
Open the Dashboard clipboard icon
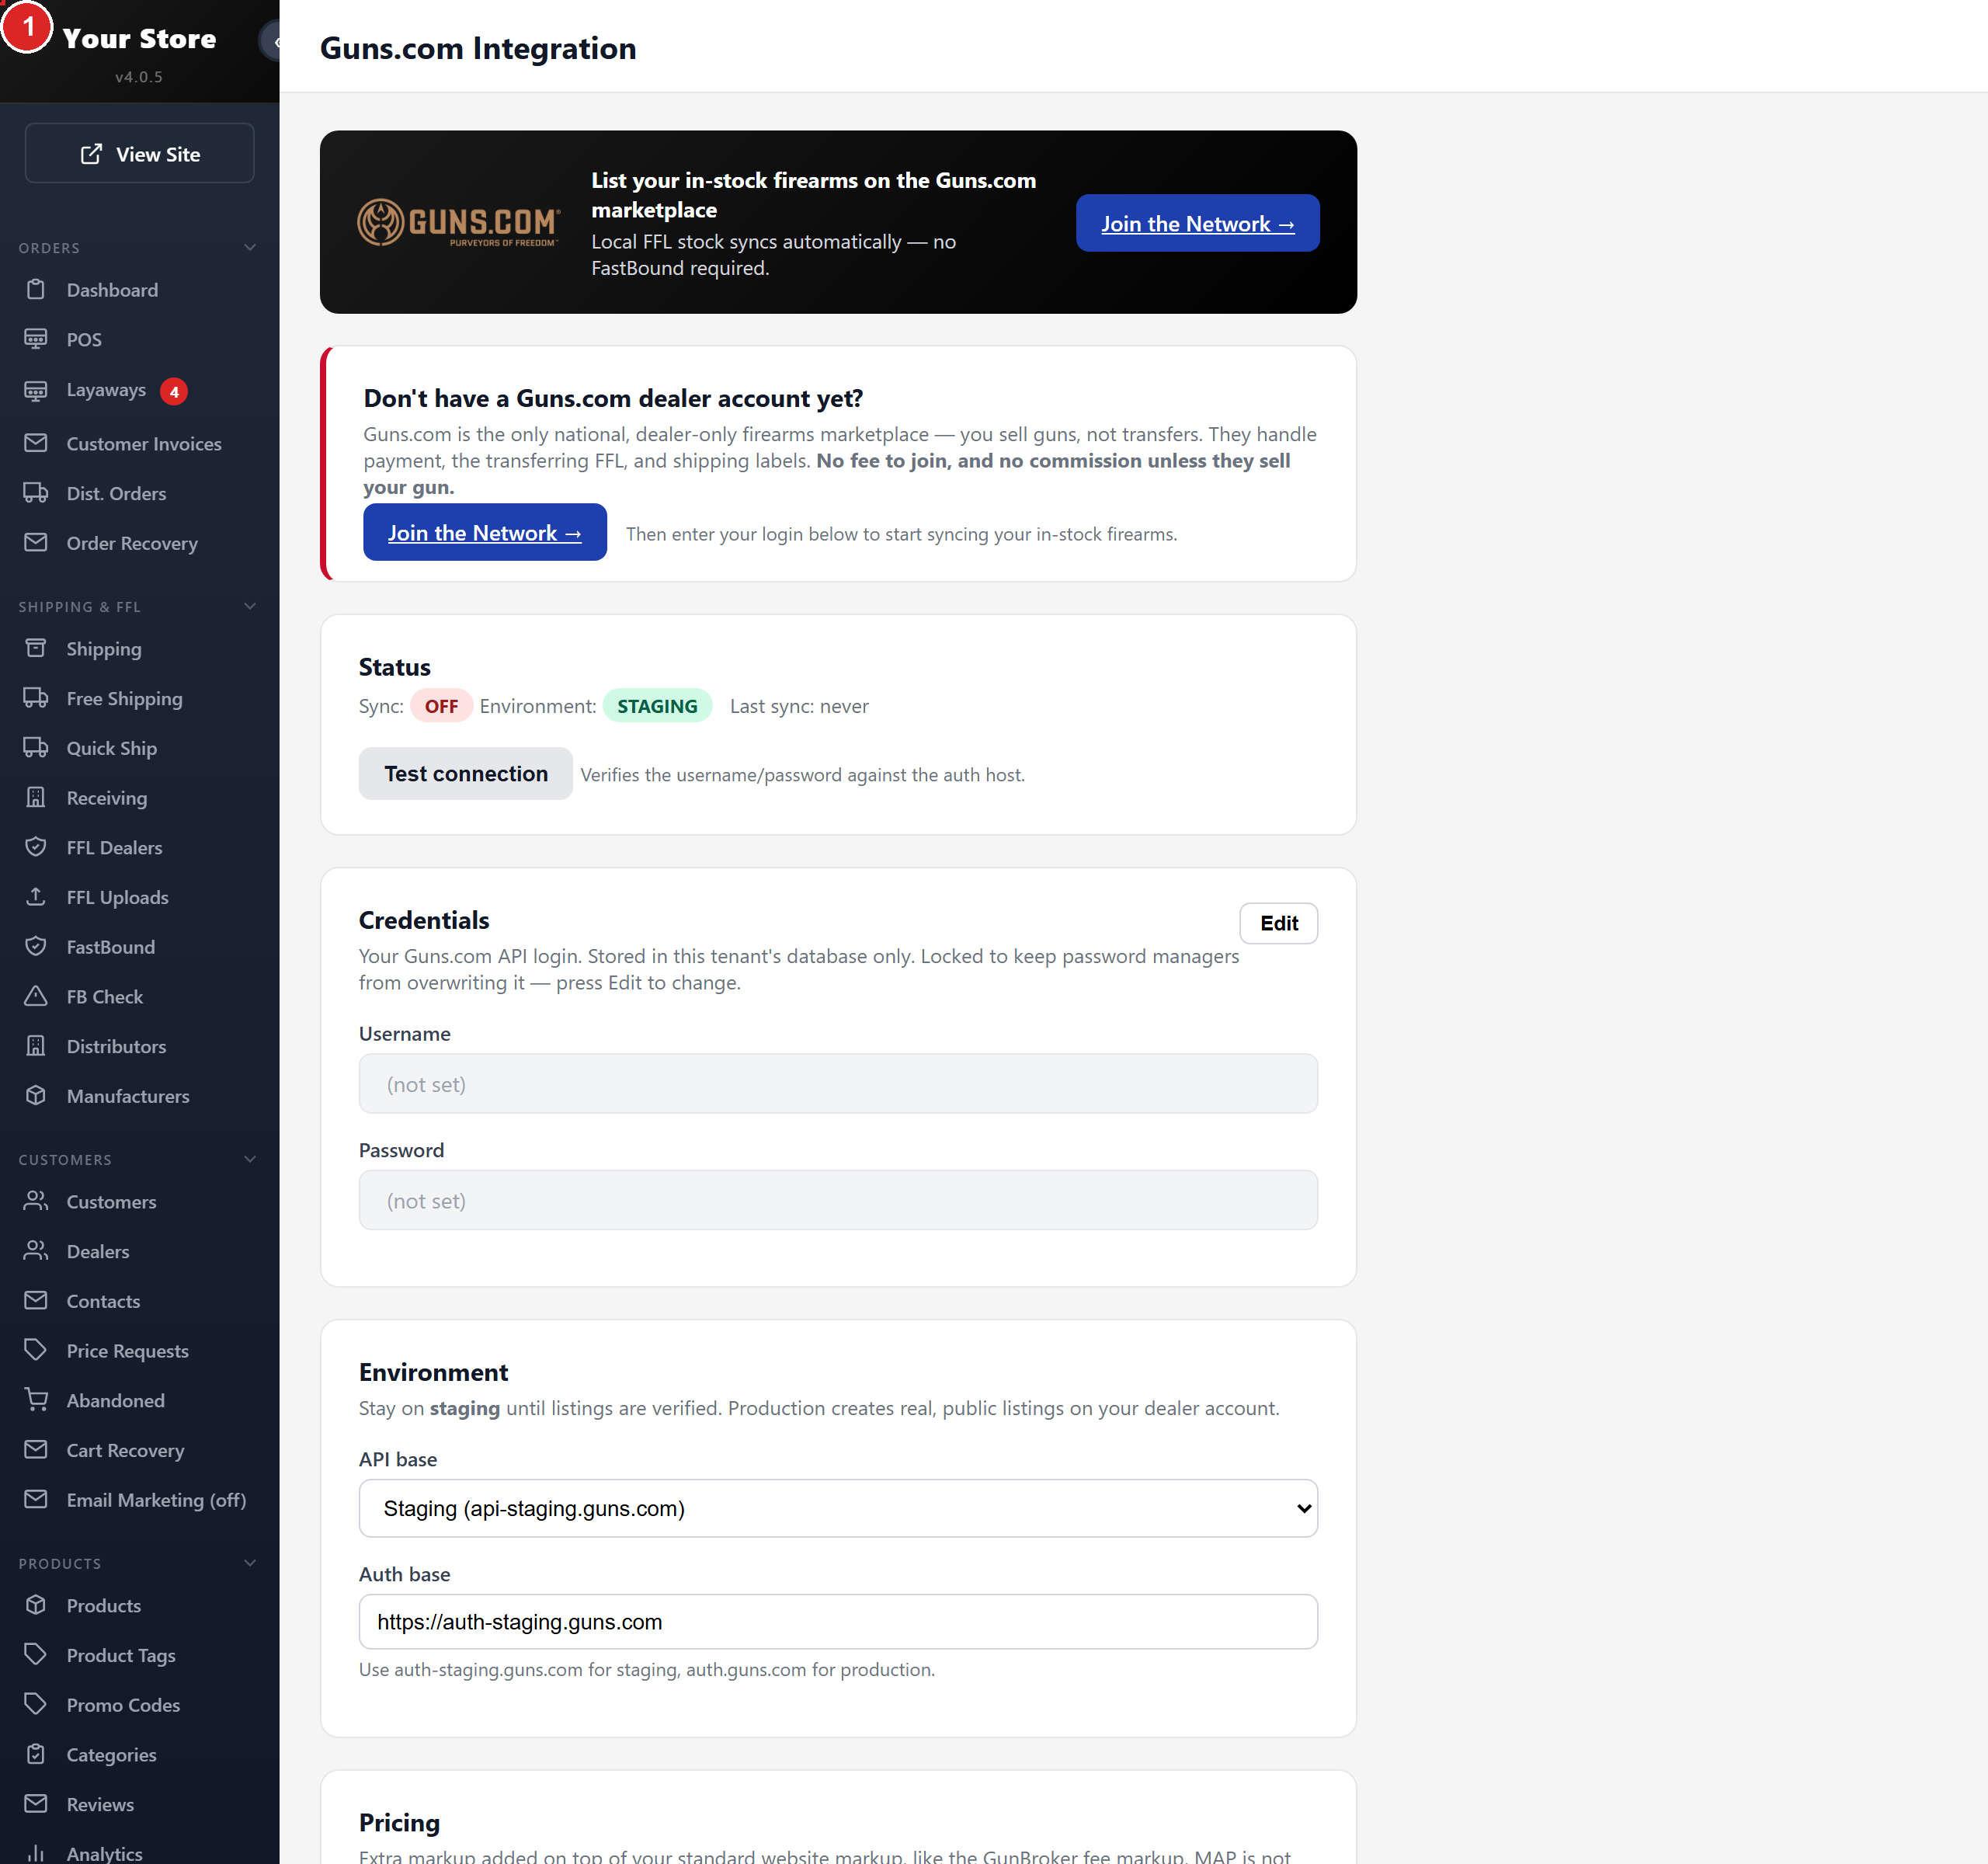coord(36,290)
